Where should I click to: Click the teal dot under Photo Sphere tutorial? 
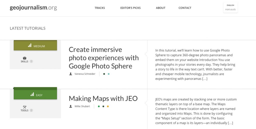point(108,74)
